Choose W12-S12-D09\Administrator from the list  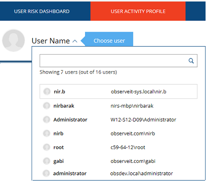coord(118,120)
